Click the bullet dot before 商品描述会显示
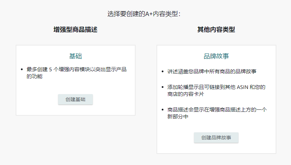Viewport: 291px width, 165px height. (x=163, y=110)
